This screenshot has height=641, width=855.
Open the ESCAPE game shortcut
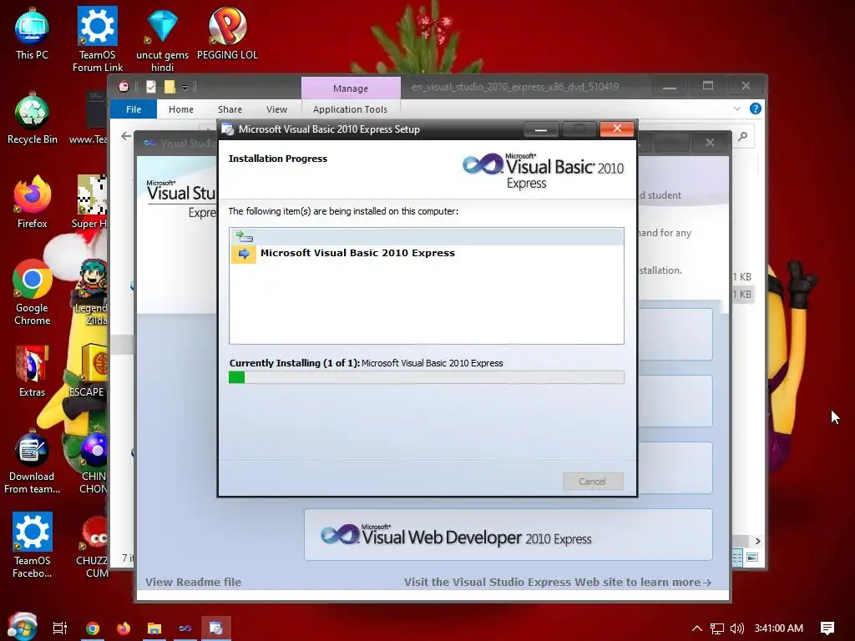pyautogui.click(x=89, y=371)
